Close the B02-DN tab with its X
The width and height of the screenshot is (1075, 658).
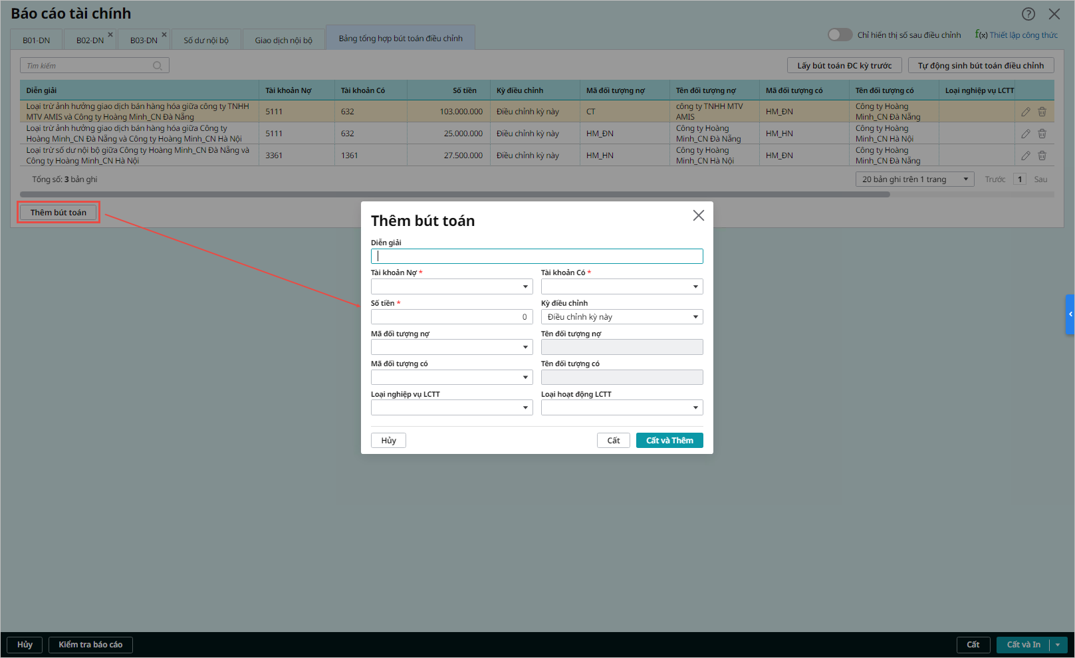pyautogui.click(x=110, y=35)
